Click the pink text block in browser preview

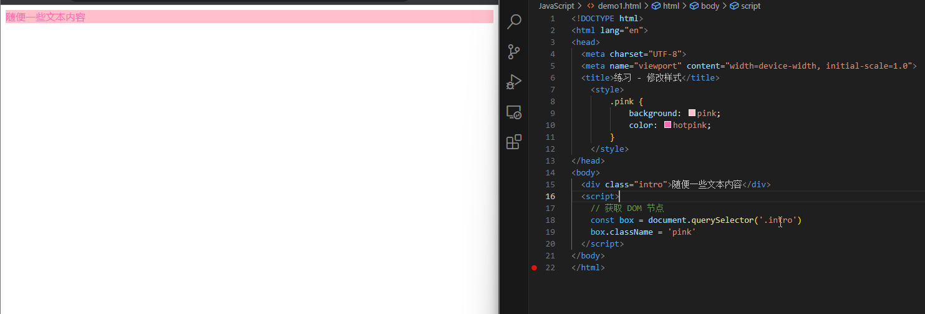(x=249, y=17)
